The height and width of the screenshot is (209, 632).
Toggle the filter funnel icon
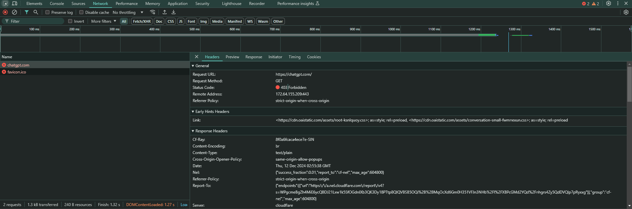[x=27, y=12]
